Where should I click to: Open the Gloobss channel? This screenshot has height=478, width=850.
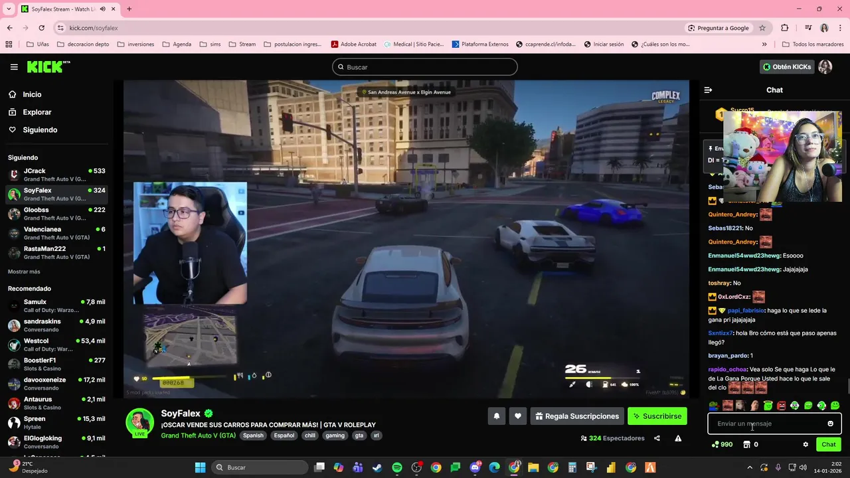pos(56,214)
